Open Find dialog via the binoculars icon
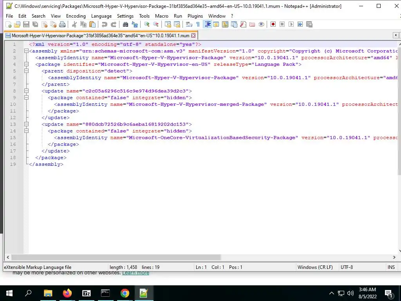This screenshot has width=401, height=301. click(x=125, y=24)
